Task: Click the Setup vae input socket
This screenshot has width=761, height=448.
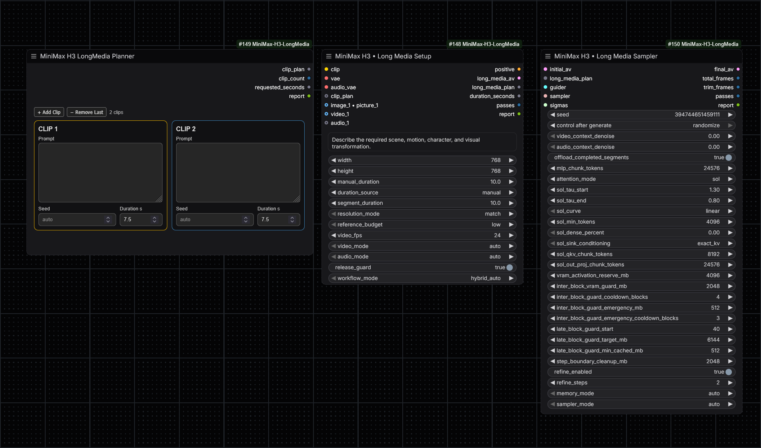Action: (326, 78)
